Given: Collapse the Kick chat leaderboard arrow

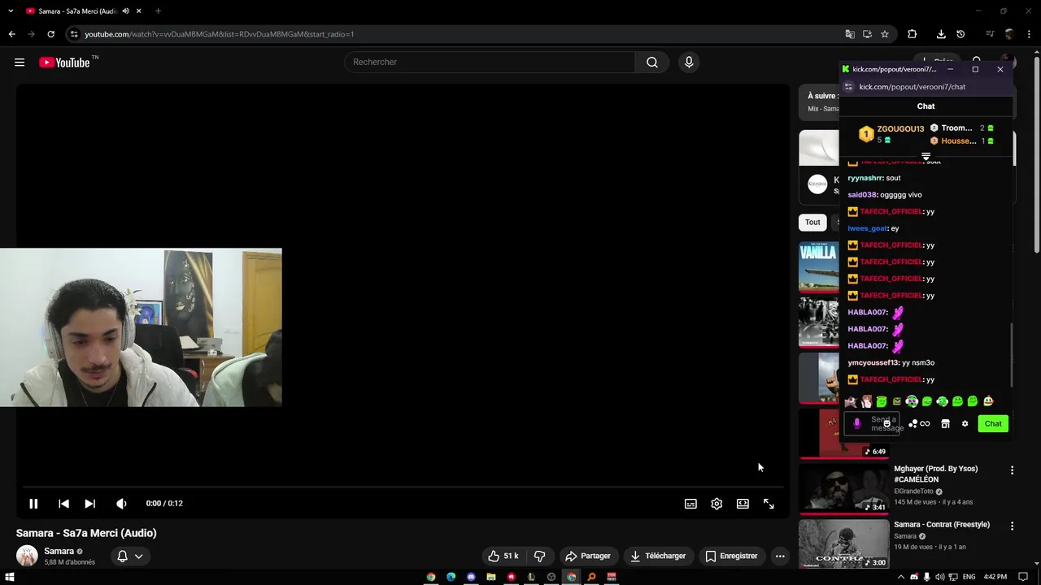Looking at the screenshot, I should 926,157.
